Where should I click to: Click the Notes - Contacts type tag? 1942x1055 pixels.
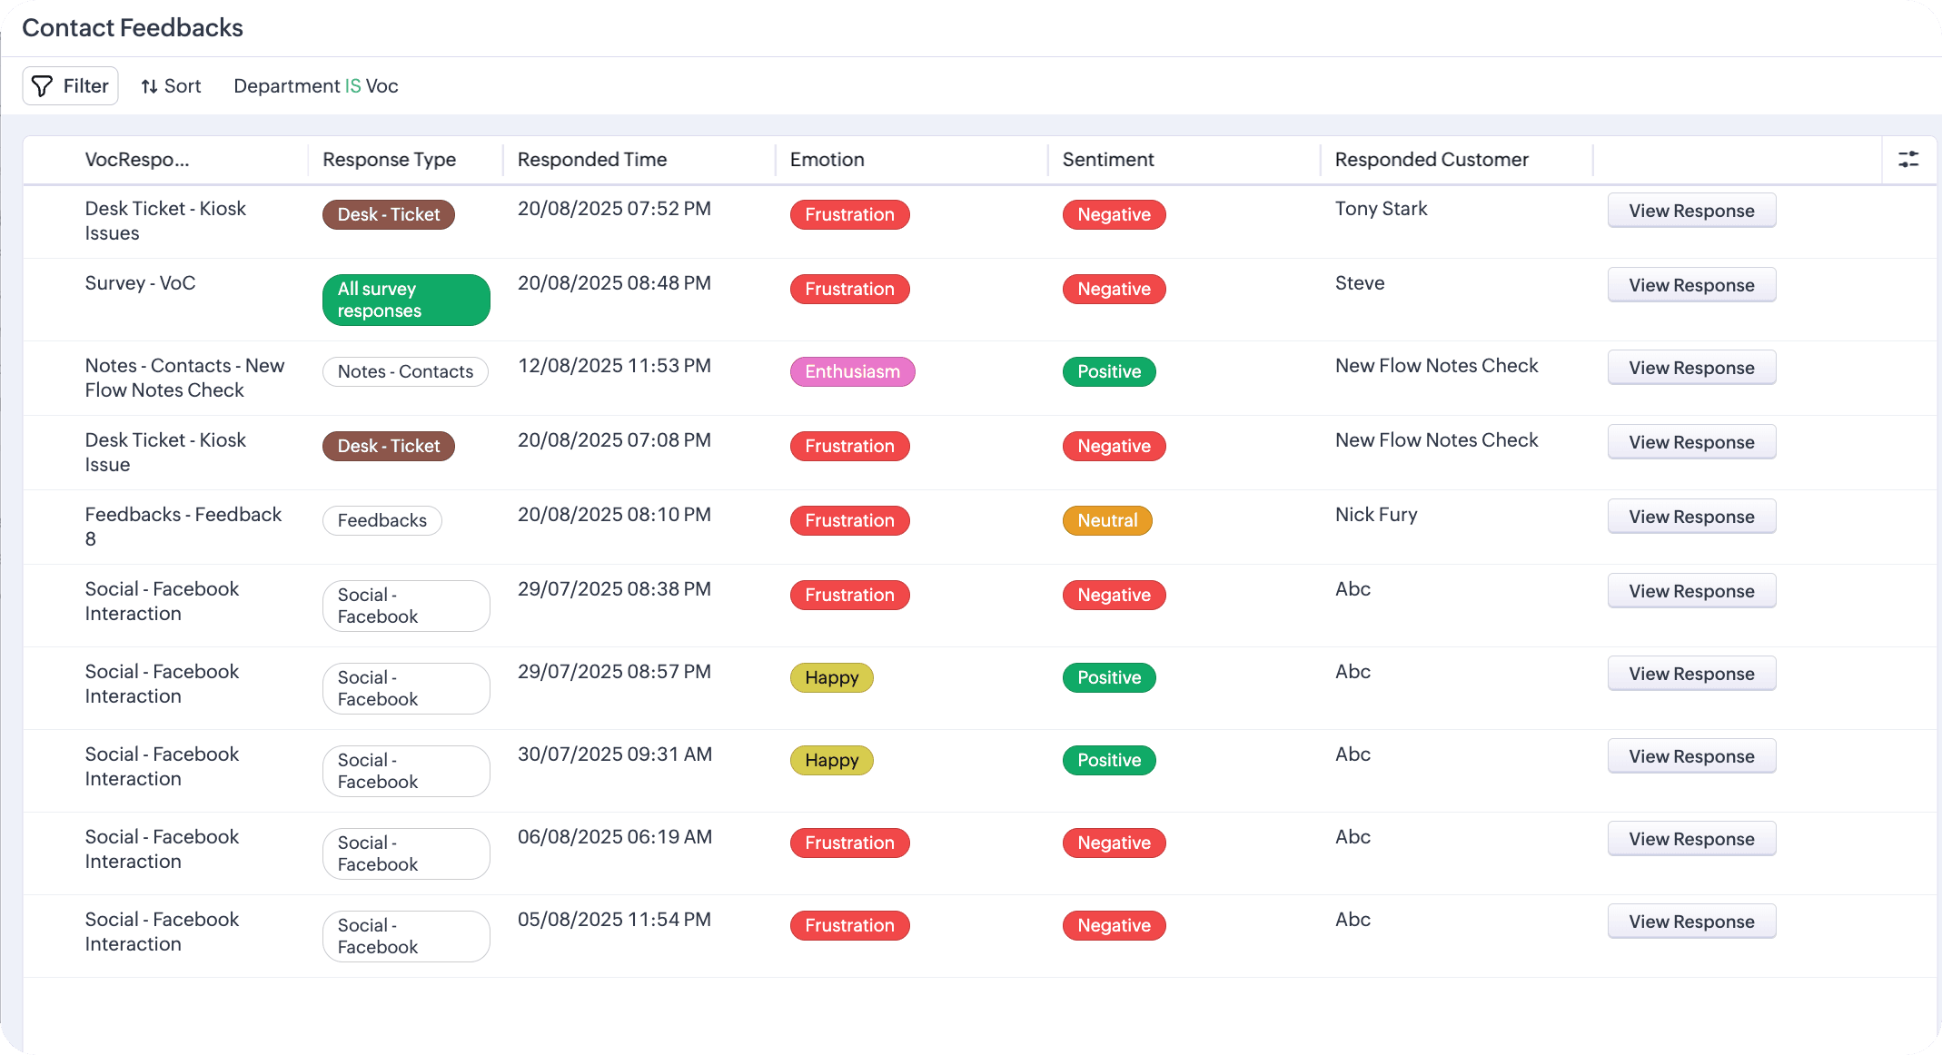(x=404, y=371)
